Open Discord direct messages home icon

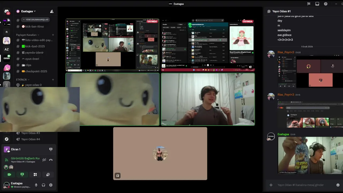click(x=7, y=12)
